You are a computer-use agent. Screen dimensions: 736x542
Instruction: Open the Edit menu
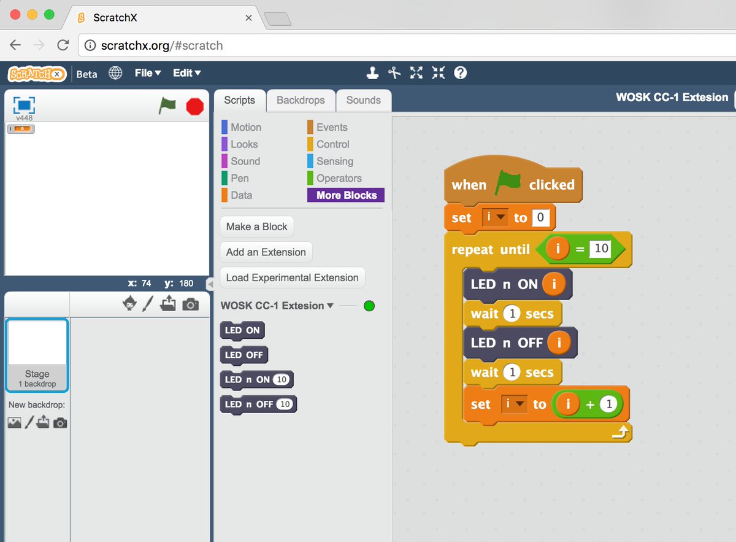187,73
